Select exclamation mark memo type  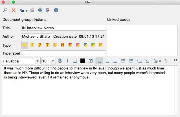(x=32, y=45)
